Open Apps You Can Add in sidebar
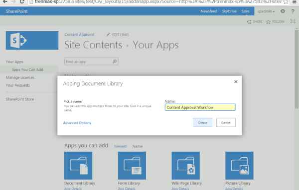This screenshot has width=299, height=190. tap(27, 69)
